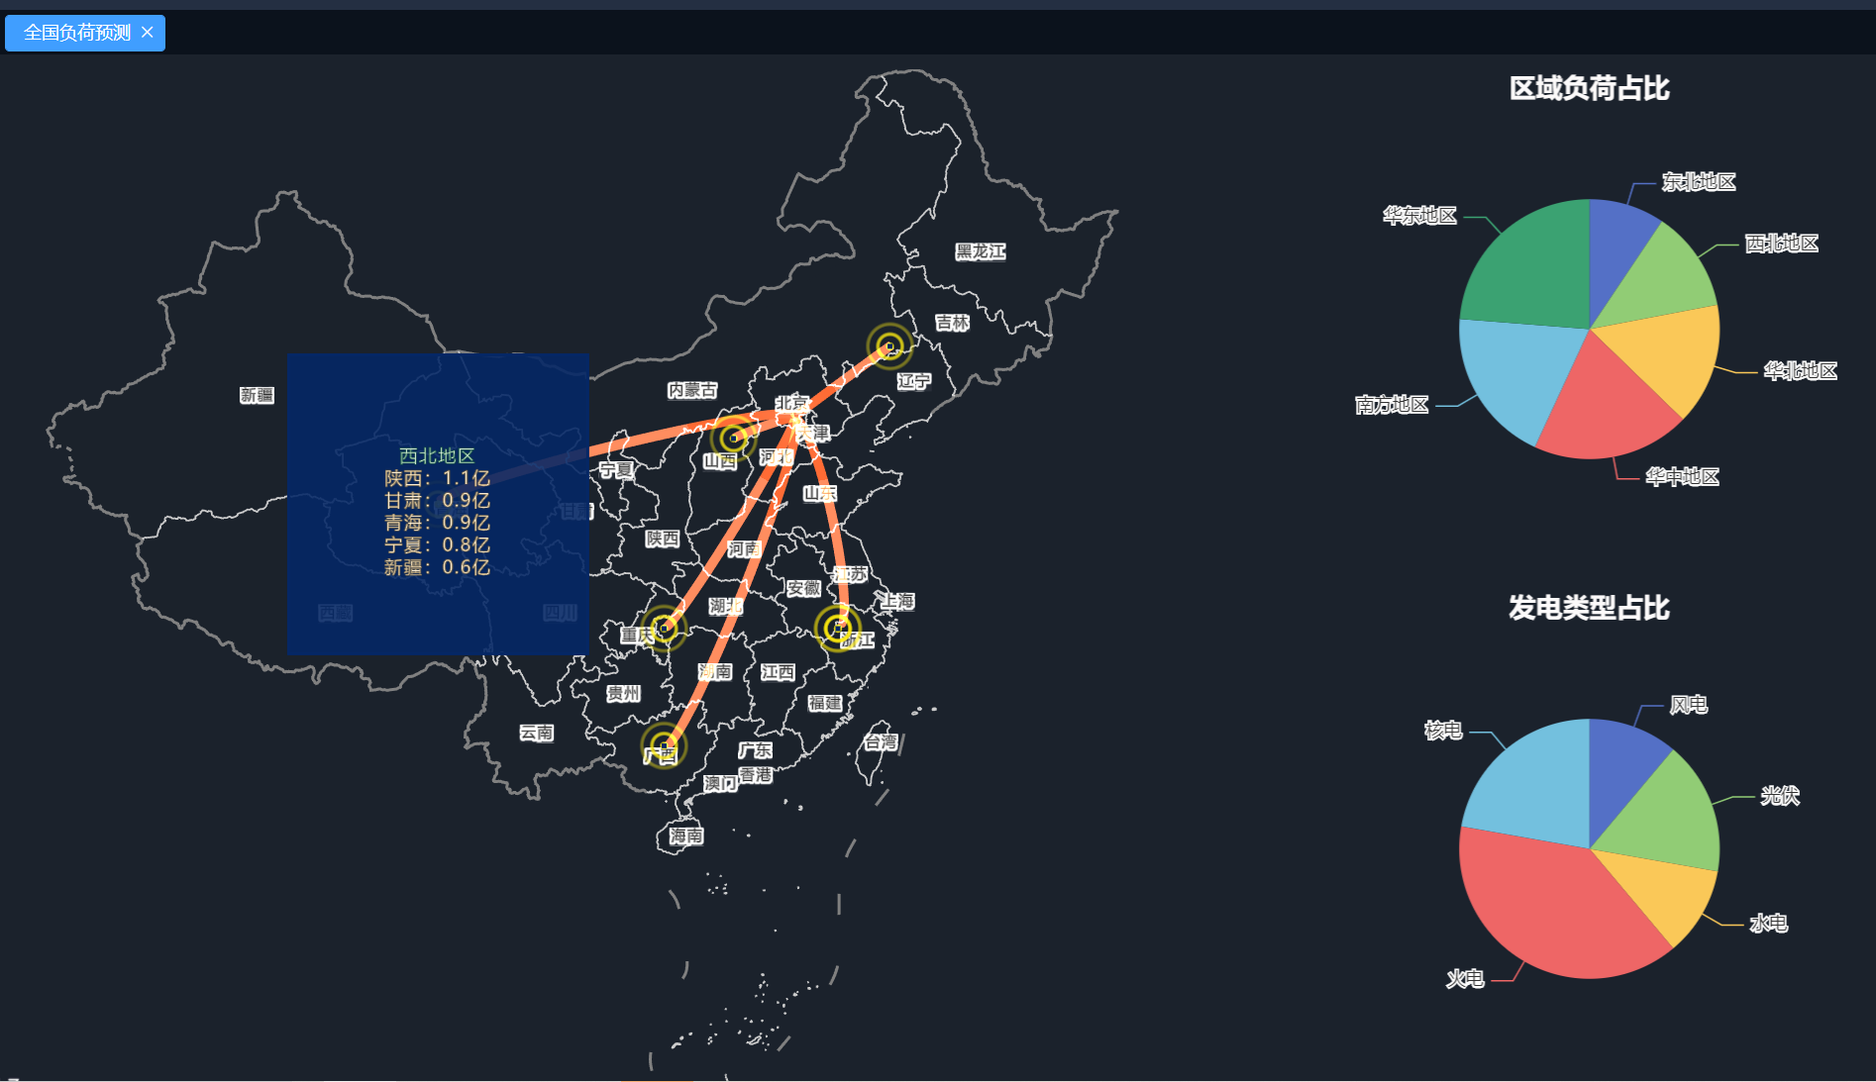Screen dimensions: 1876x1082
Task: Click the 光伏 pie chart label
Action: (1779, 796)
